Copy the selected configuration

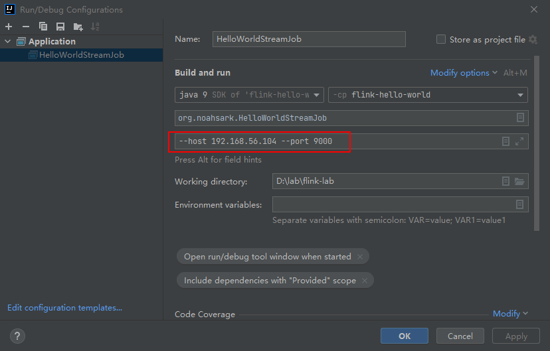43,27
